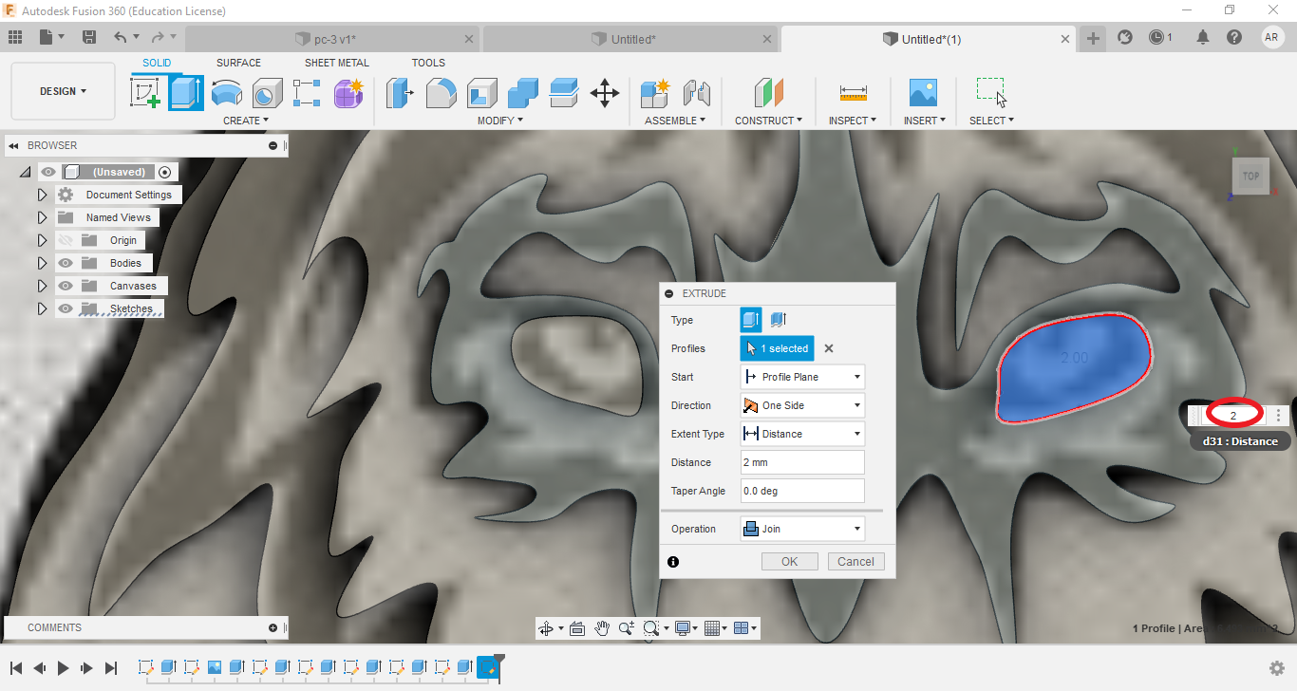Clear the selected profiles
The height and width of the screenshot is (691, 1297).
(x=829, y=348)
